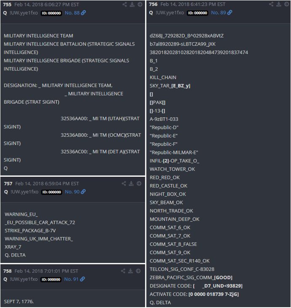This screenshot has height=308, width=291.
Task: Click post number 756 in its header
Action: click(x=153, y=4)
